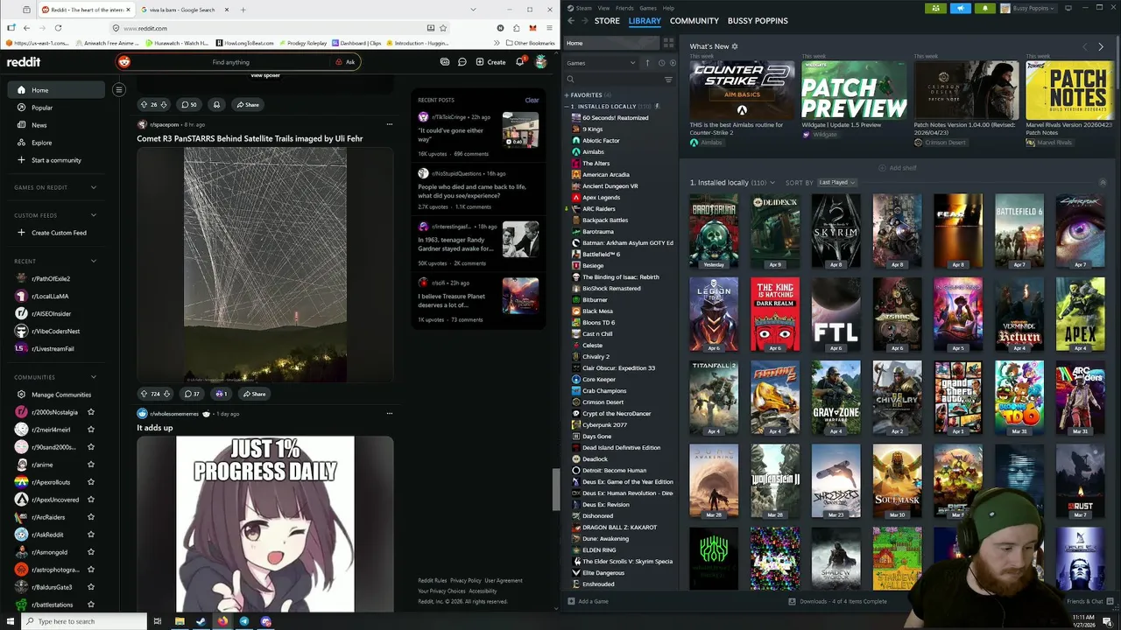Open Steam notifications bell button

tap(984, 8)
